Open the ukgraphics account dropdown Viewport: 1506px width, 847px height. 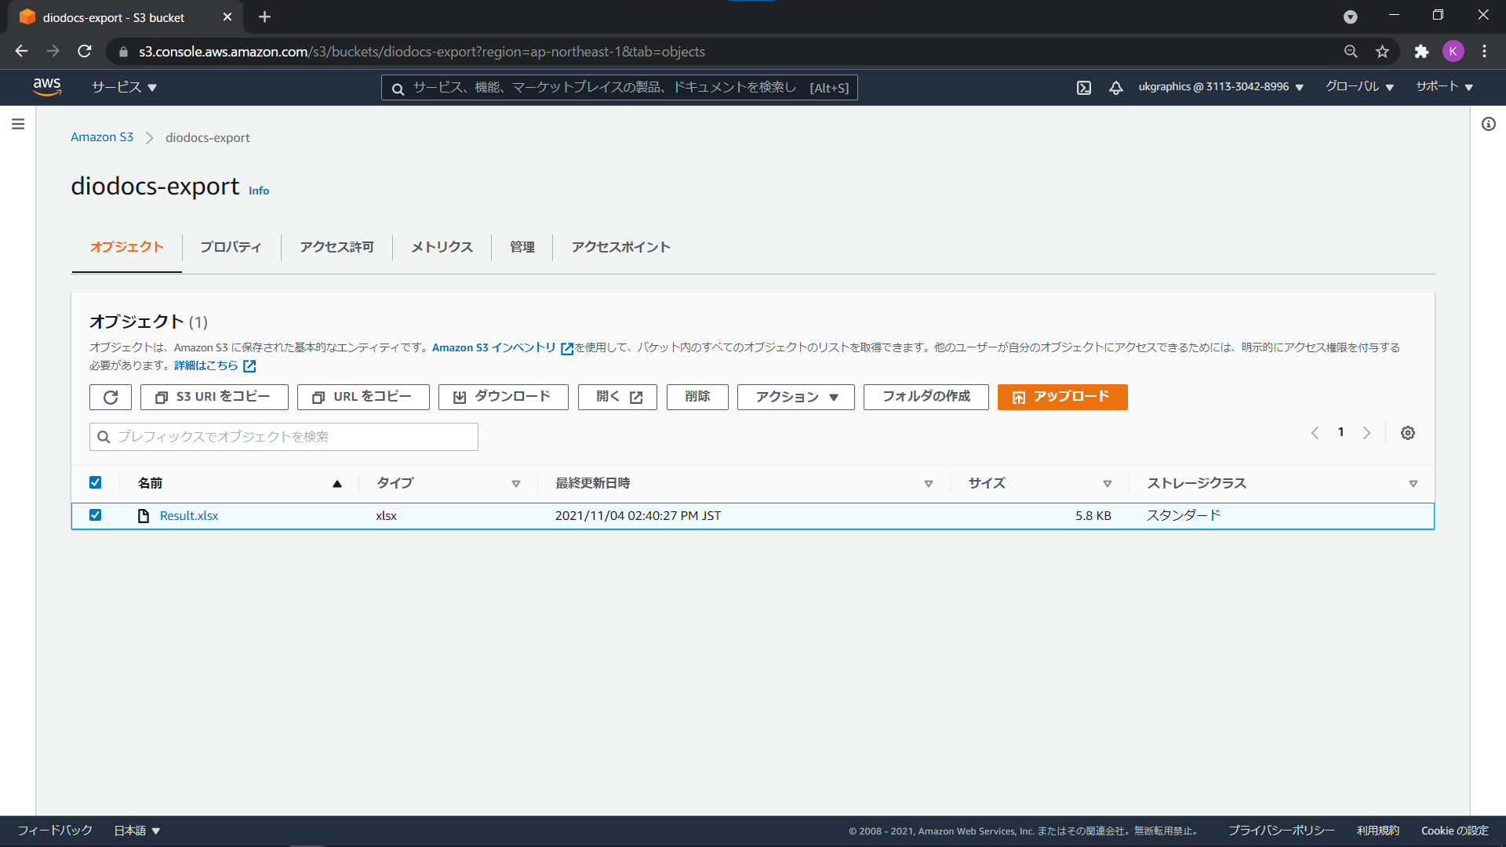coord(1220,87)
